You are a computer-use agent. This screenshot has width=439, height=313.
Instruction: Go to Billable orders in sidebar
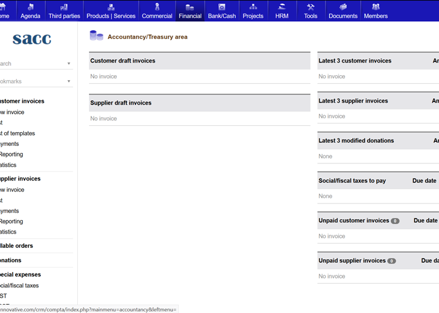17,245
